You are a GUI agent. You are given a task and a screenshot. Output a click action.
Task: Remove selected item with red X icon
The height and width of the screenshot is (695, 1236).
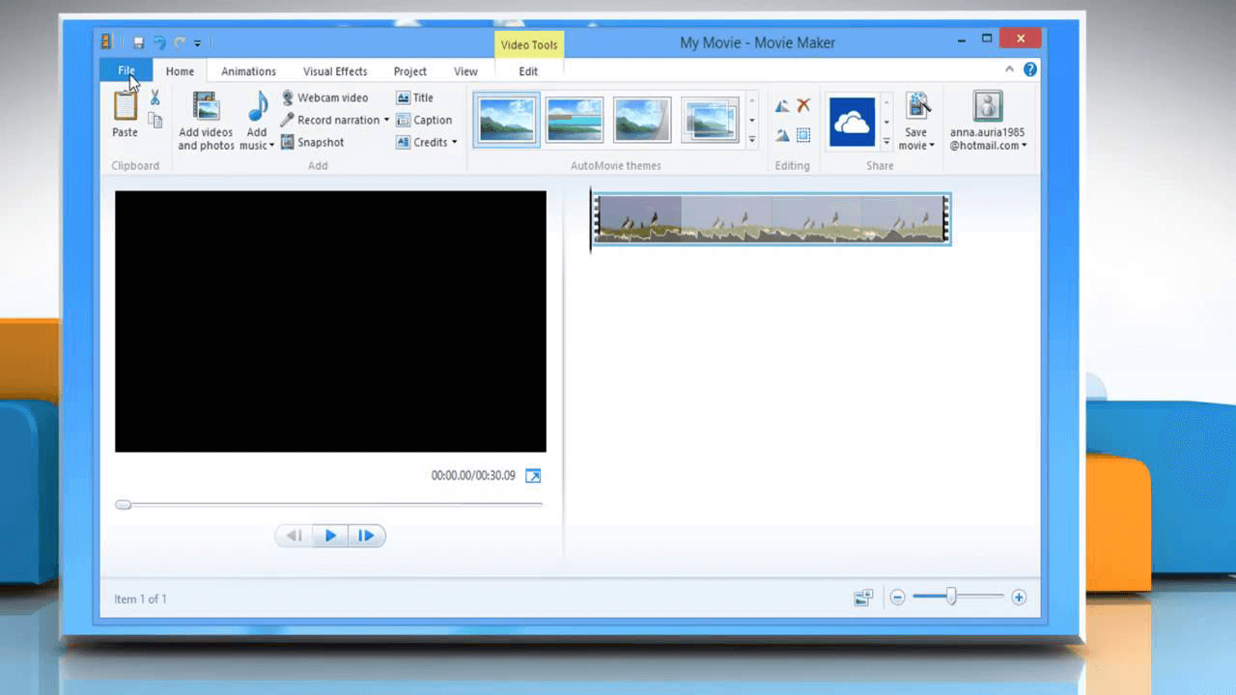coord(803,106)
